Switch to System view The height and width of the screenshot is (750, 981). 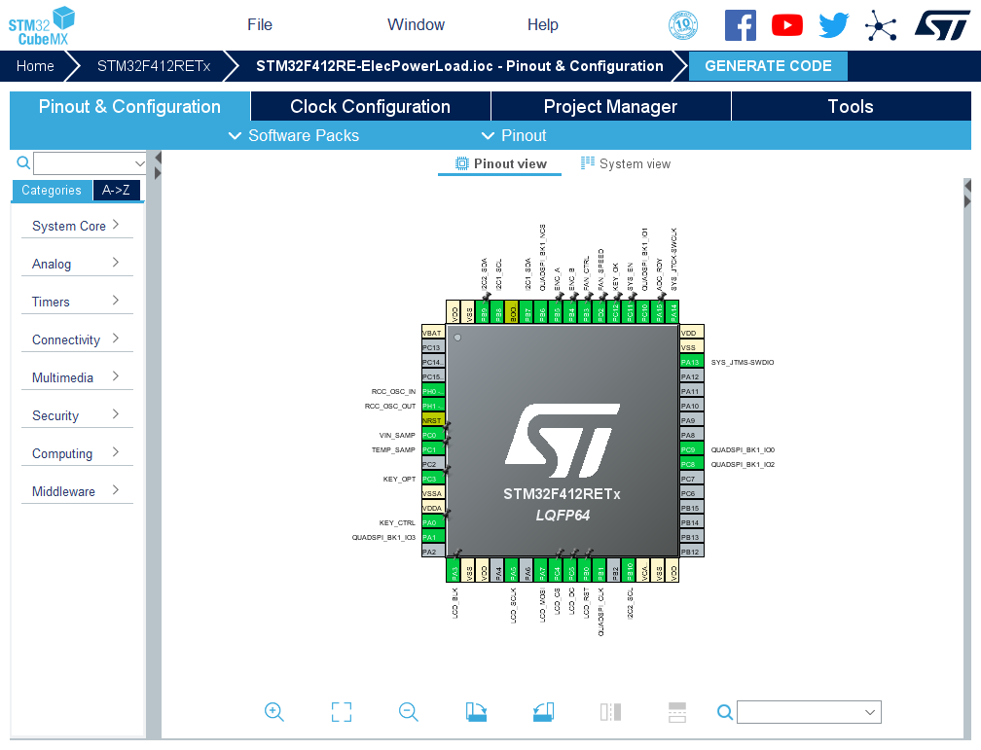tap(626, 164)
